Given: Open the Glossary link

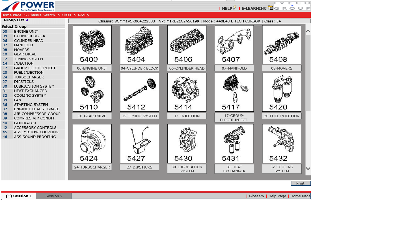Looking at the screenshot, I should 256,196.
